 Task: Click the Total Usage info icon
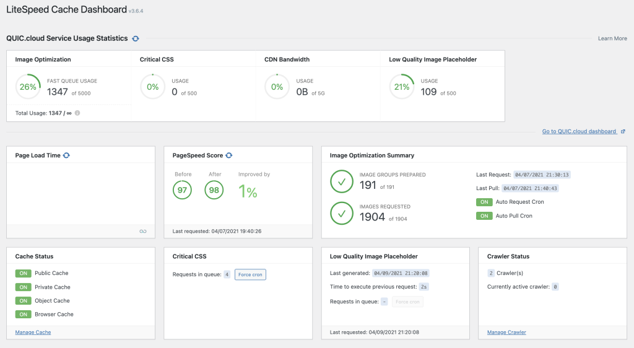click(77, 113)
